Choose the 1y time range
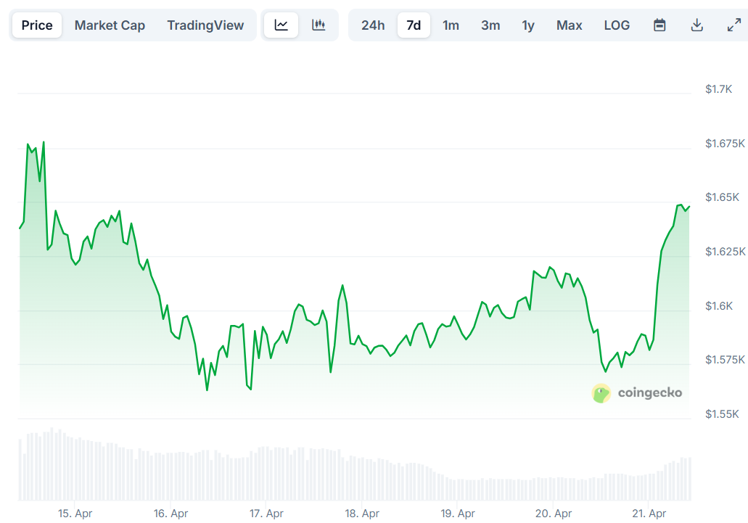 point(528,25)
